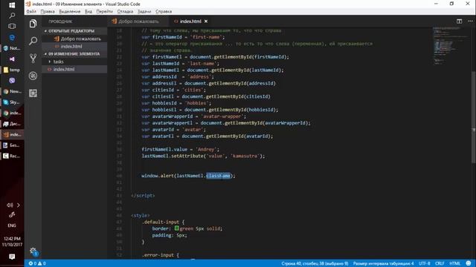Close the index.html editor tab

click(x=206, y=22)
